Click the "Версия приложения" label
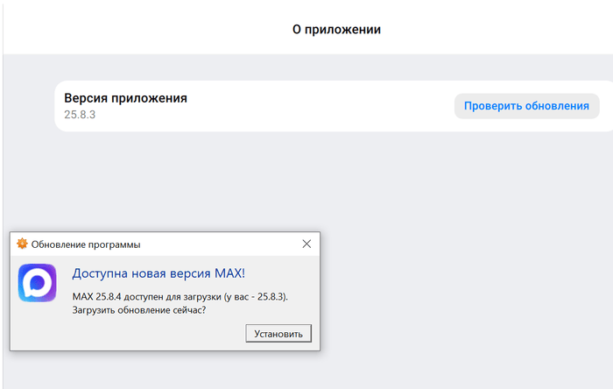This screenshot has height=389, width=613. click(125, 98)
